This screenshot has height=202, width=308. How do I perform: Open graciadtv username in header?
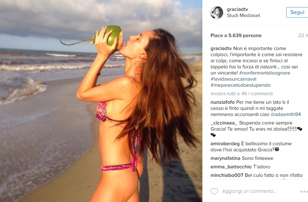click(x=237, y=9)
